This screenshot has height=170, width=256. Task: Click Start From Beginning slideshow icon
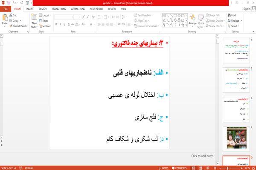point(27,3)
